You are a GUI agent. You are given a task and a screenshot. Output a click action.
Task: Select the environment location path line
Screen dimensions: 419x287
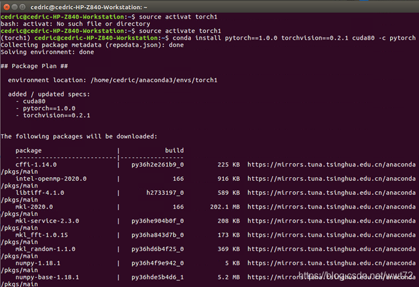pyautogui.click(x=113, y=80)
